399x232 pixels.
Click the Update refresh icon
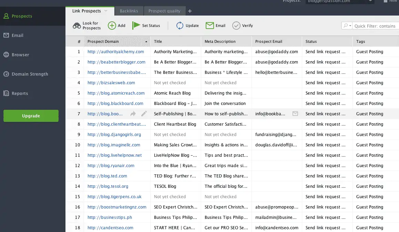(x=180, y=26)
